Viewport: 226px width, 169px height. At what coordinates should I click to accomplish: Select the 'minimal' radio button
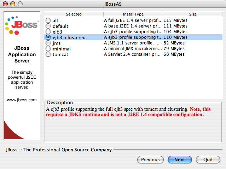(48, 49)
